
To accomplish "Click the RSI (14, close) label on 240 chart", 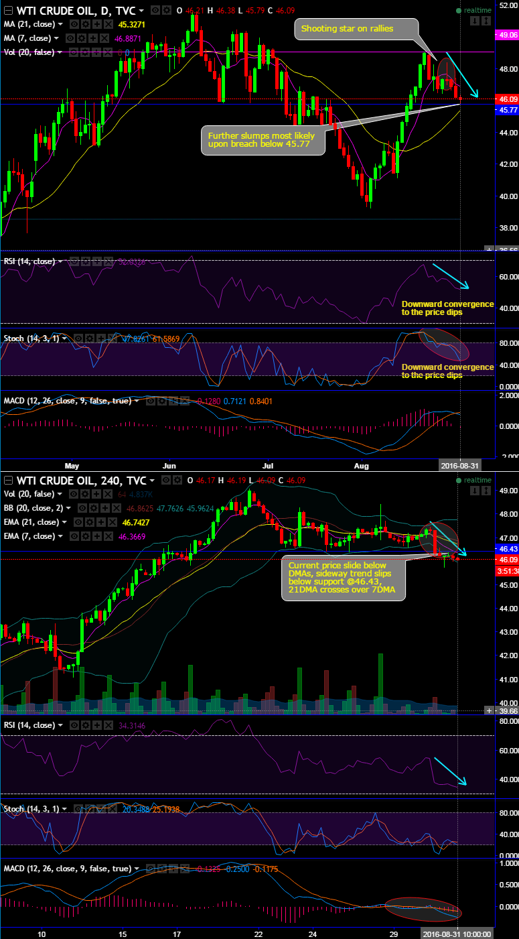I will pos(29,725).
